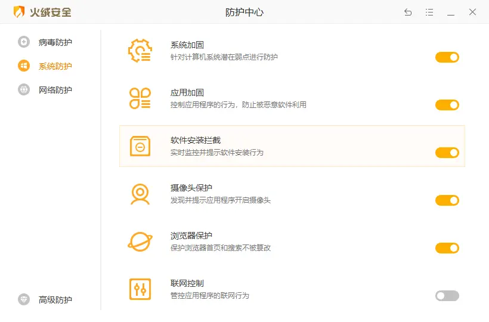Click the 系统加固 gear icon
This screenshot has height=322, width=489.
140,51
